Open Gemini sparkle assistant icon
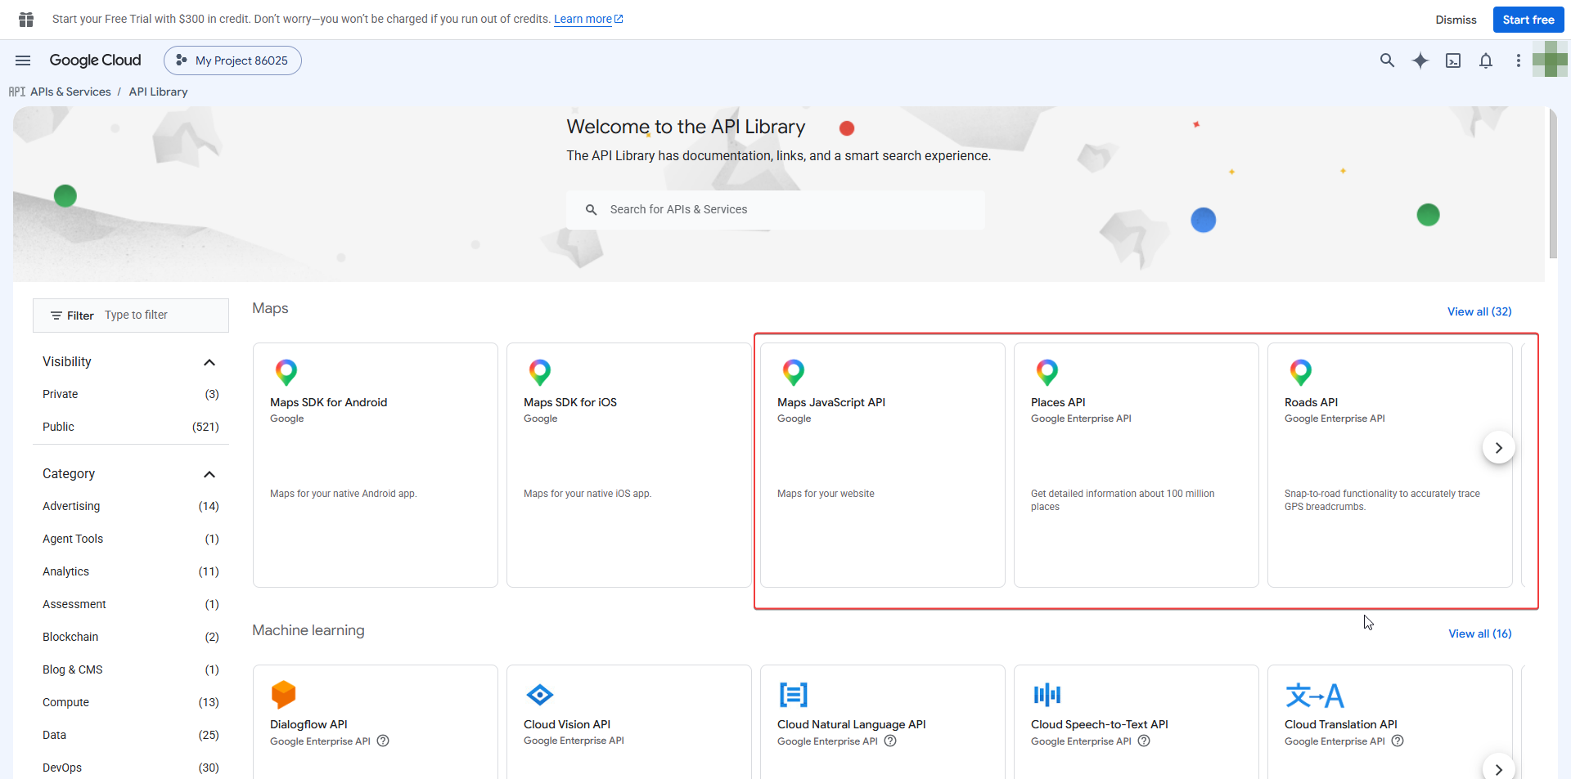 point(1420,60)
